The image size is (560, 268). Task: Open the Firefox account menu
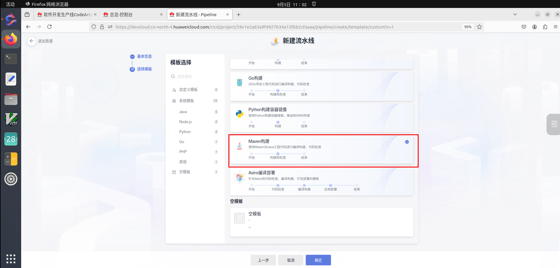pyautogui.click(x=534, y=27)
